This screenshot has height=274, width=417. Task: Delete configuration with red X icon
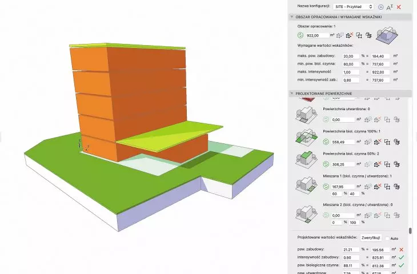[x=399, y=7]
